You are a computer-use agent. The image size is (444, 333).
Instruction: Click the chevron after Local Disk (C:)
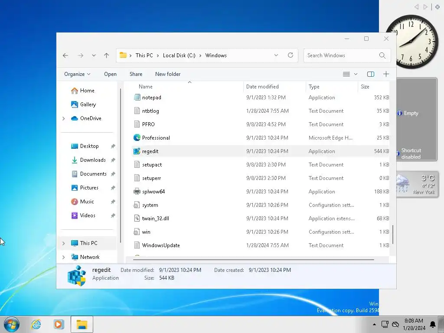tap(200, 55)
